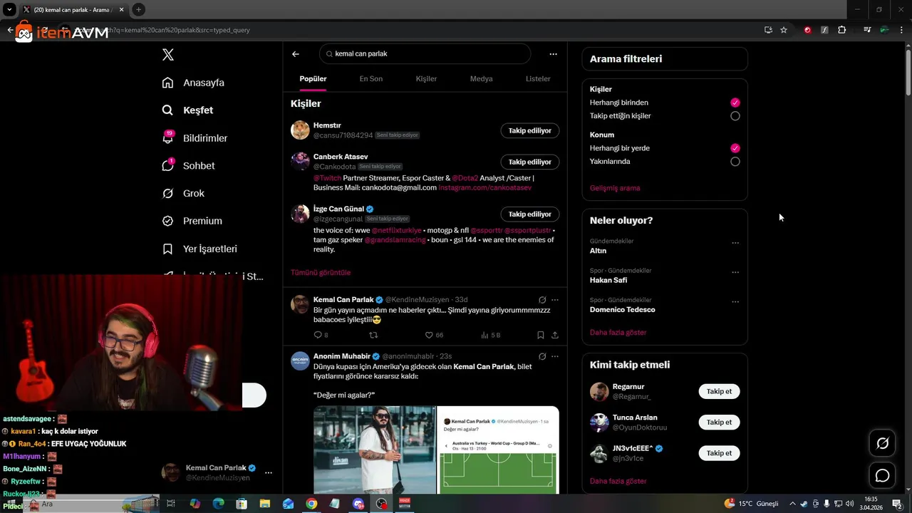The height and width of the screenshot is (513, 912).
Task: Select Konum 'Herhangi bir yerde' radio option
Action: [735, 148]
